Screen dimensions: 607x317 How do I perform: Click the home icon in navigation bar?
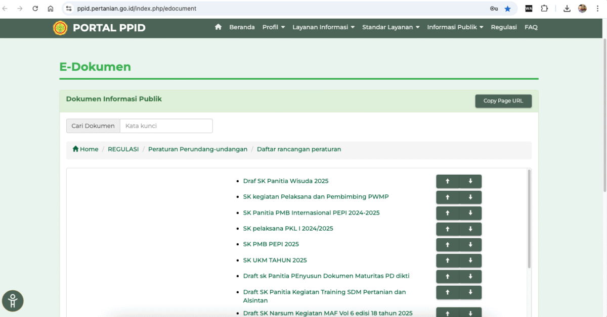[x=218, y=27]
